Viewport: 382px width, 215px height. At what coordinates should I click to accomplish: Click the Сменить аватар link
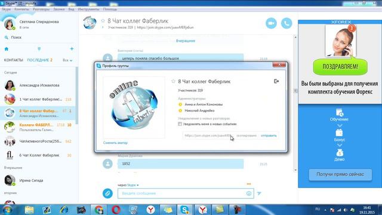pos(115,143)
